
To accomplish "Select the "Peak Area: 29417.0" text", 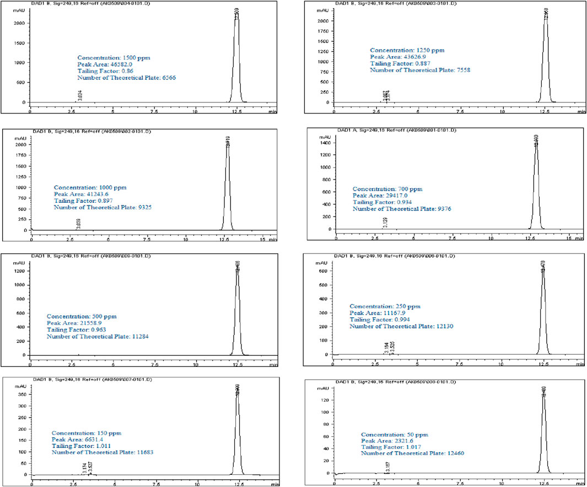I will coord(380,196).
